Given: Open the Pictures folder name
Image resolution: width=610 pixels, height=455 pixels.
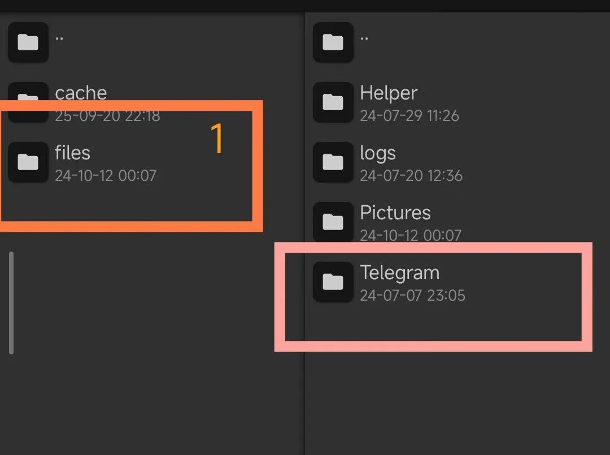Looking at the screenshot, I should click(395, 213).
